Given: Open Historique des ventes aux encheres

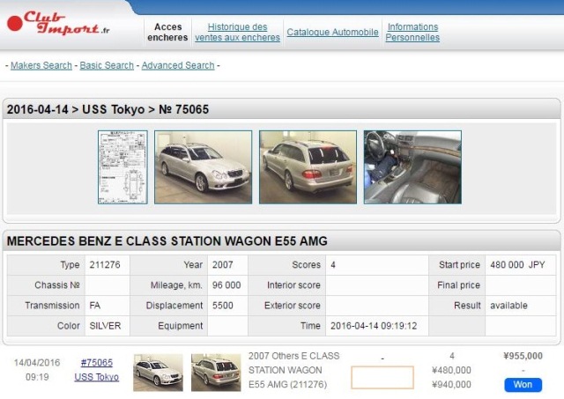Looking at the screenshot, I should (237, 33).
